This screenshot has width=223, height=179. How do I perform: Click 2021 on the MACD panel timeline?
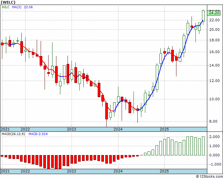[5, 171]
